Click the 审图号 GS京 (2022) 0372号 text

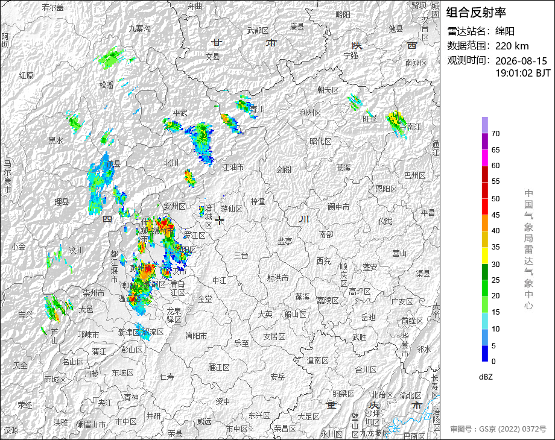(x=498, y=429)
